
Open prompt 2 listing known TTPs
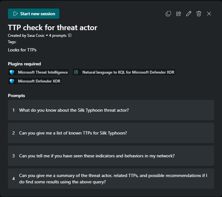tap(111, 133)
